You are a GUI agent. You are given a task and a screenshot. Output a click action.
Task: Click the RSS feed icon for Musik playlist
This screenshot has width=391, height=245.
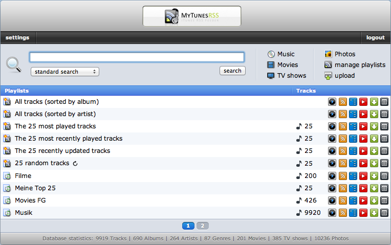[x=342, y=213]
